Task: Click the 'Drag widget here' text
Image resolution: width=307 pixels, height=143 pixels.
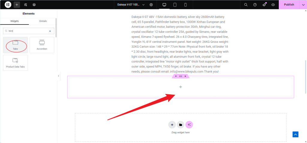Action: [x=180, y=133]
